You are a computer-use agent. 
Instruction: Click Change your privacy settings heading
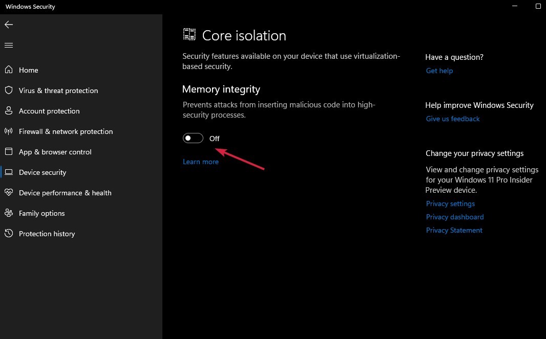click(475, 153)
